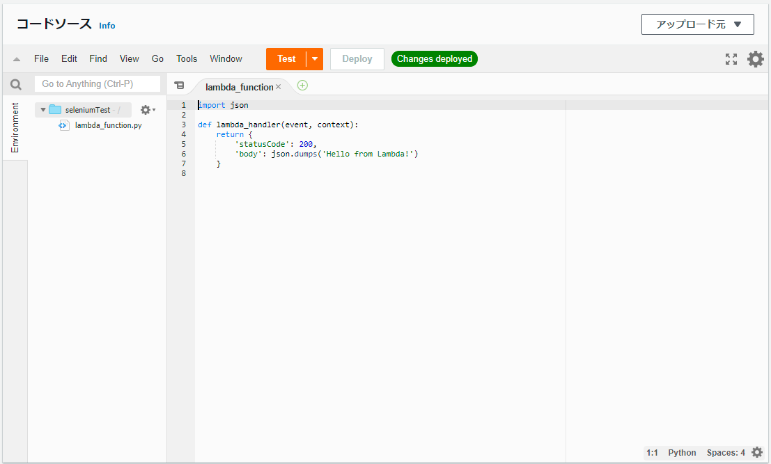Toggle fullscreen editor mode icon
This screenshot has height=464, width=771.
pyautogui.click(x=731, y=59)
